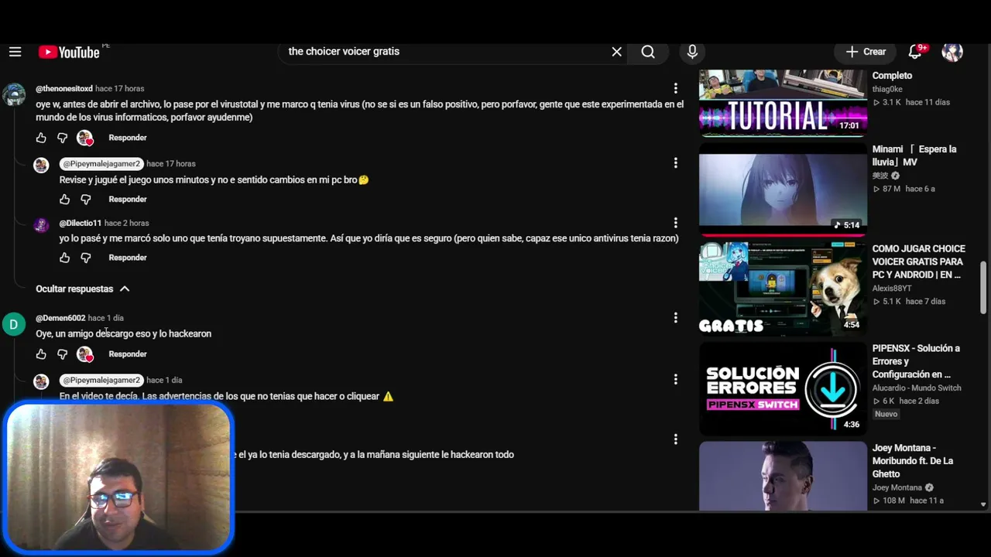Click the 'hace 17 horas' timestamp beside @thenonesitoxd

coord(119,89)
